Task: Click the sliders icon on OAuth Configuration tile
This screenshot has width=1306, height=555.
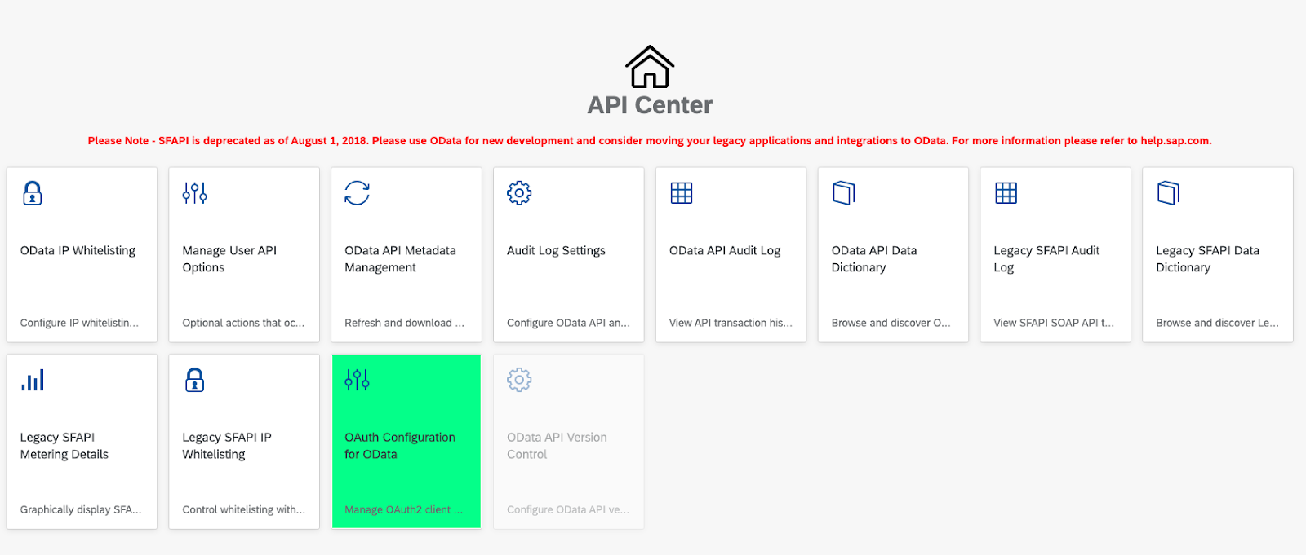Action: coord(357,380)
